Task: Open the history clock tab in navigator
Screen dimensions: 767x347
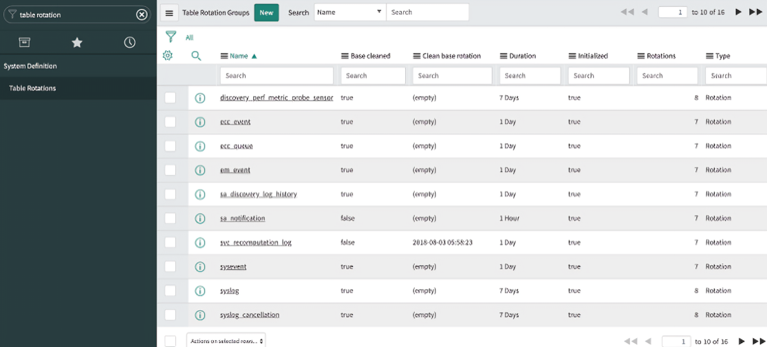Action: (x=129, y=43)
